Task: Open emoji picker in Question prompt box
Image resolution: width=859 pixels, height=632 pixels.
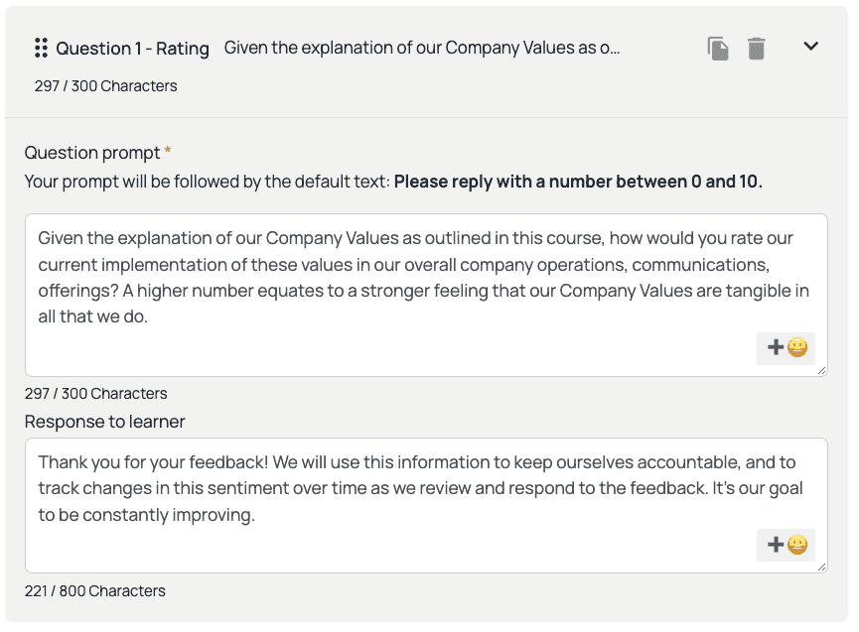Action: pos(787,348)
